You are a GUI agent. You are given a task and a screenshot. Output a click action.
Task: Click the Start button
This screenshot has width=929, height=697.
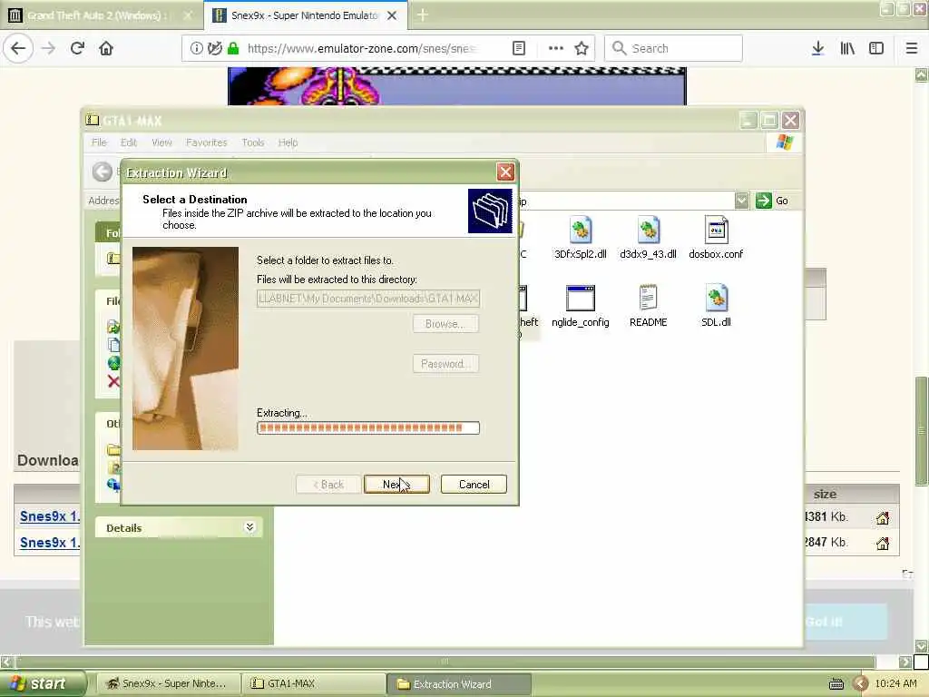(43, 684)
